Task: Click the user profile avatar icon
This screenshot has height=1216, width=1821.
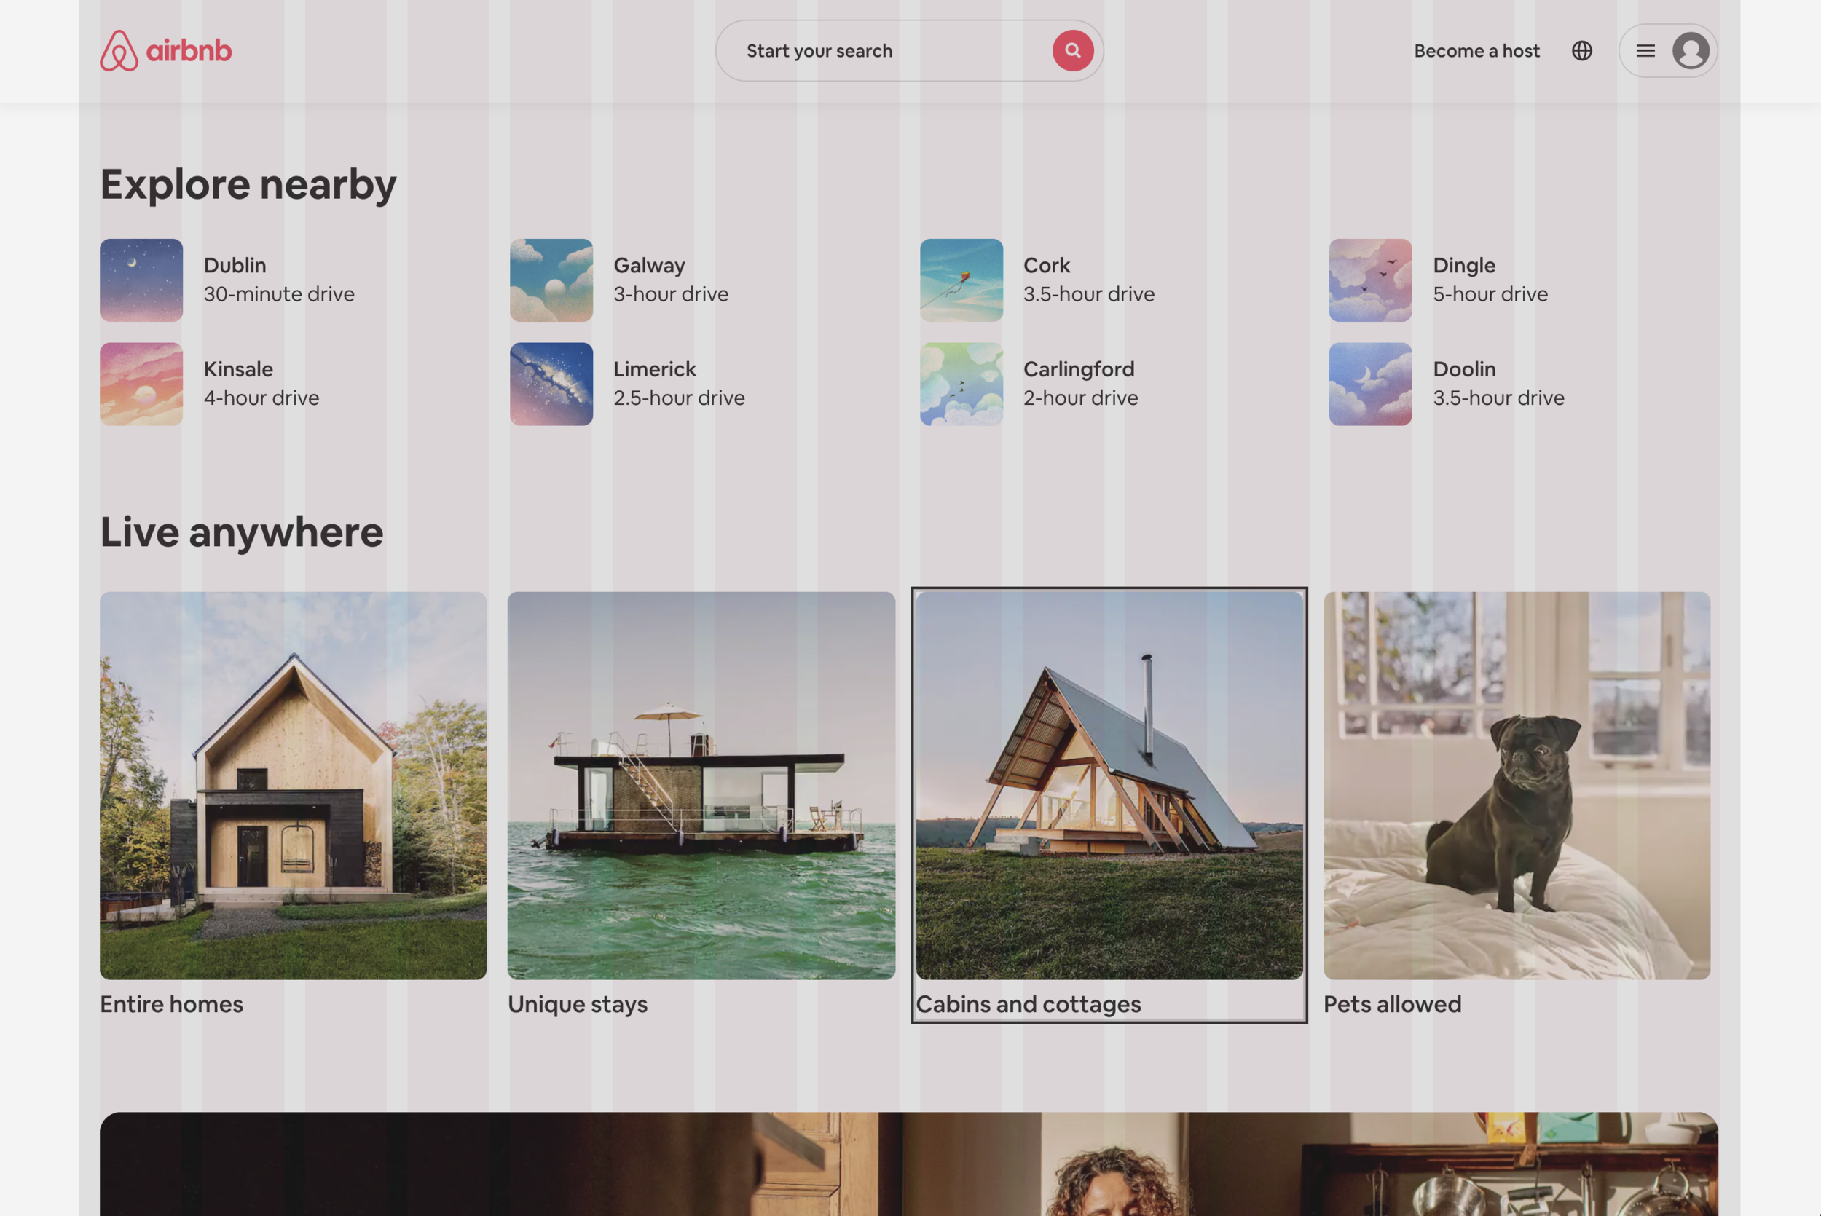Action: coord(1690,51)
